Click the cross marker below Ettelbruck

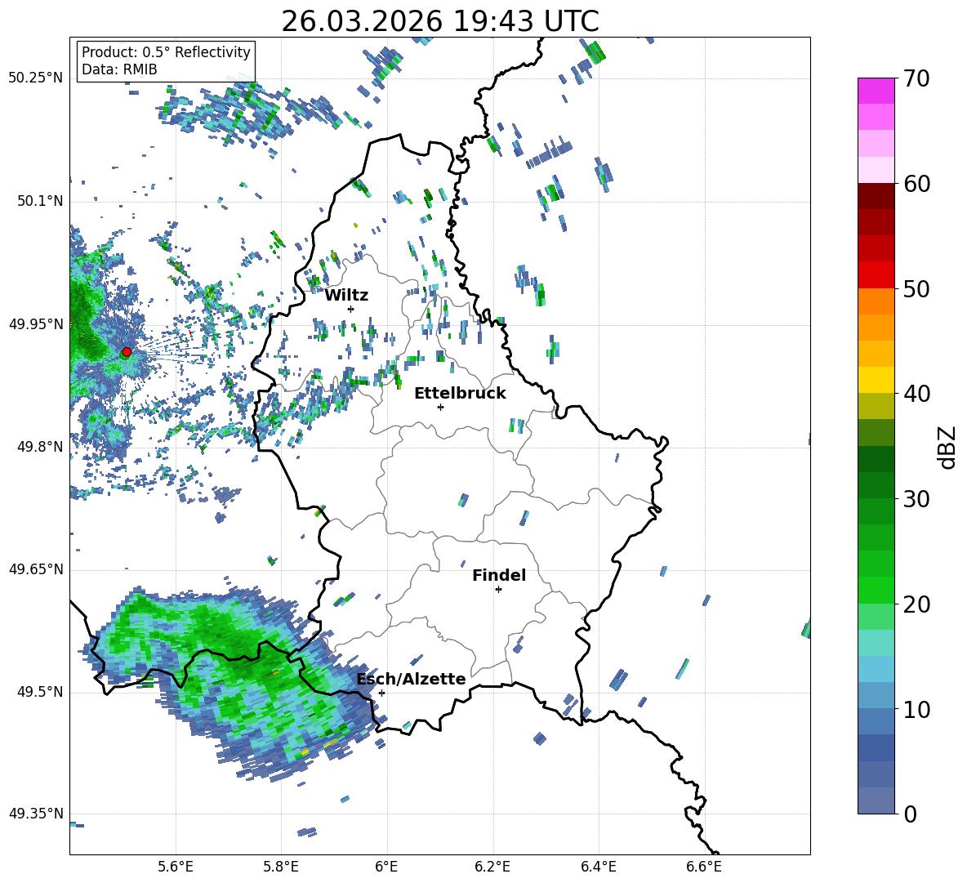tap(440, 407)
